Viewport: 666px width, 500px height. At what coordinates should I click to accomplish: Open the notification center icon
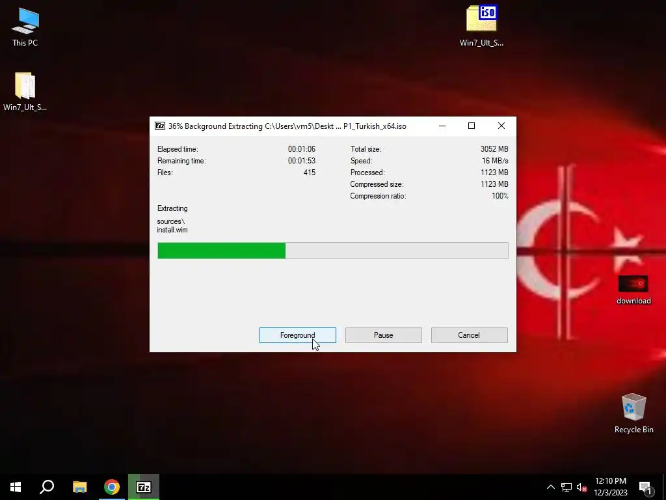[x=645, y=487]
